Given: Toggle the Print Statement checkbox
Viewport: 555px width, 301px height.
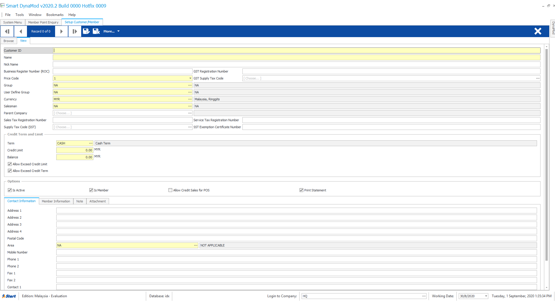Looking at the screenshot, I should point(301,190).
